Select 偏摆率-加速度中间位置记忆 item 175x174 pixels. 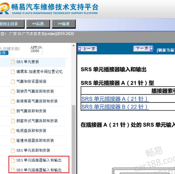coord(39,72)
